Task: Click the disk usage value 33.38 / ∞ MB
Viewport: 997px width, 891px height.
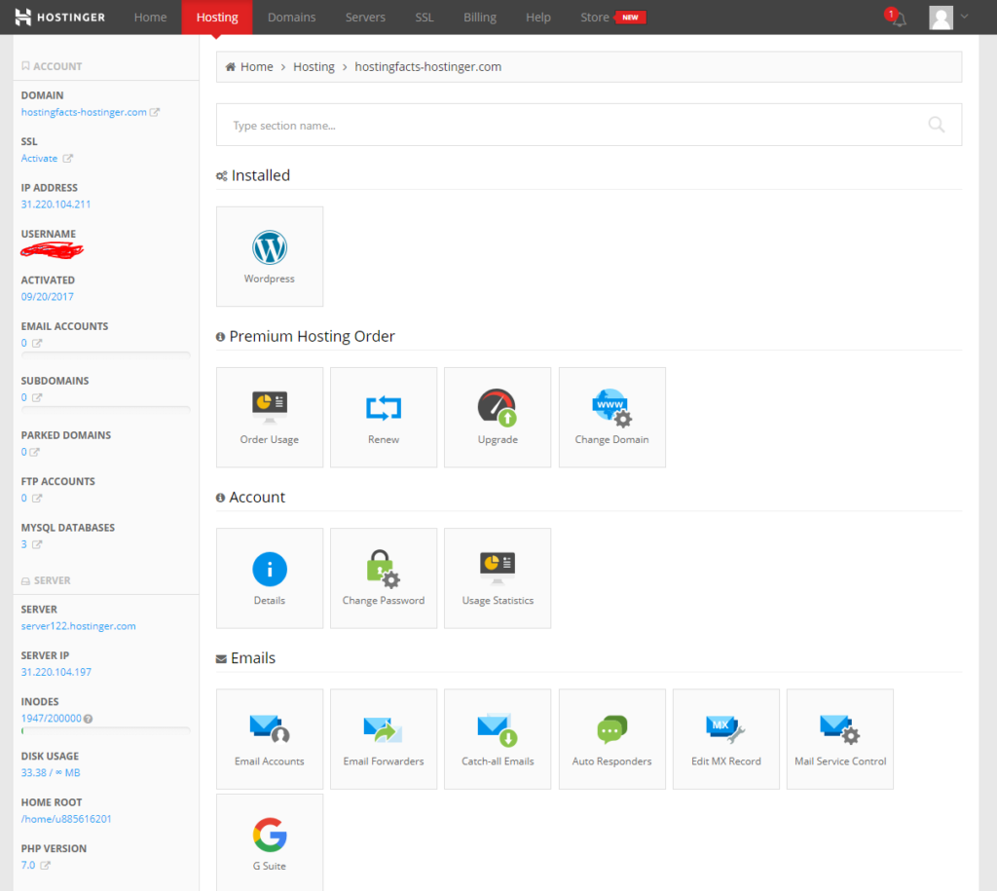Action: (51, 773)
